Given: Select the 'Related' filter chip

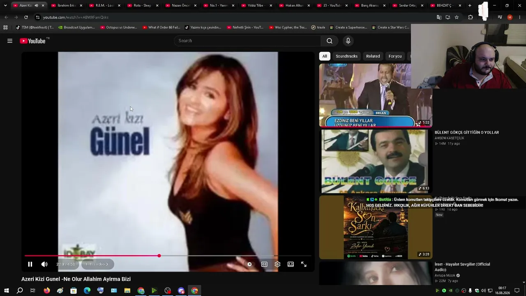Looking at the screenshot, I should pyautogui.click(x=373, y=56).
